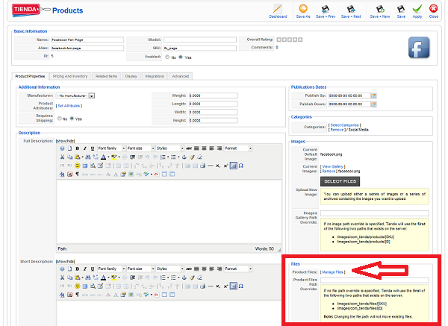Toggle Bold in the Short Description editor
Screen dimensions: 448x326
pyautogui.click(x=78, y=269)
